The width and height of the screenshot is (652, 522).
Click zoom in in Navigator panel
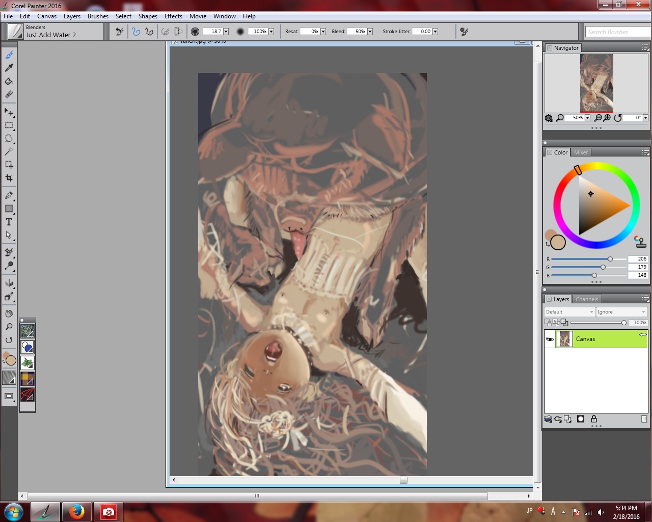[607, 118]
